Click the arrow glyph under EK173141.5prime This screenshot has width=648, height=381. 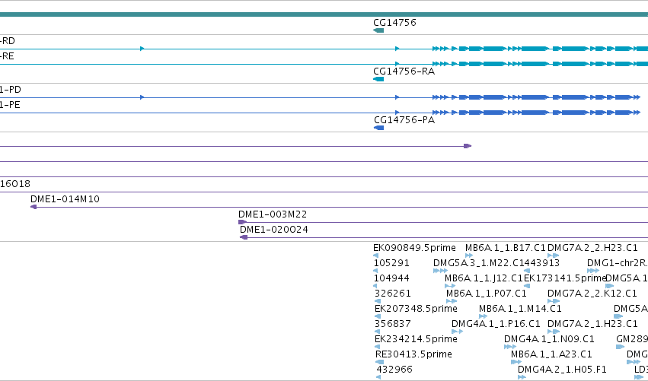click(x=527, y=286)
